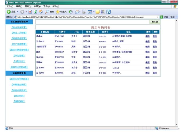The width and height of the screenshot is (186, 132).
Task: Go to the Home page icon
Action: (41, 12)
